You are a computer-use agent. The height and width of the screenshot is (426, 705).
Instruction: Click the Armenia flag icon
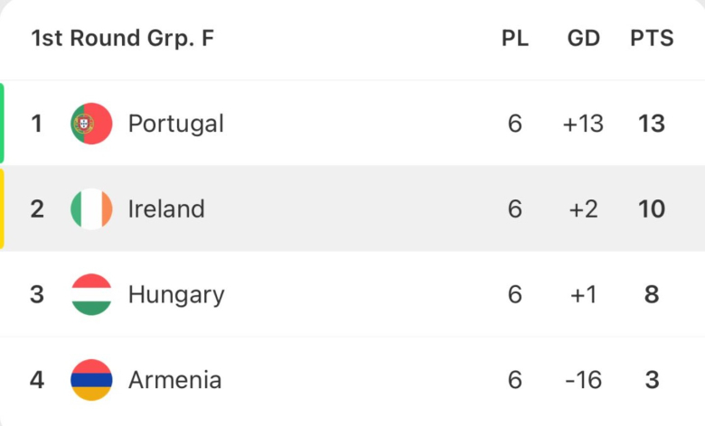[91, 380]
